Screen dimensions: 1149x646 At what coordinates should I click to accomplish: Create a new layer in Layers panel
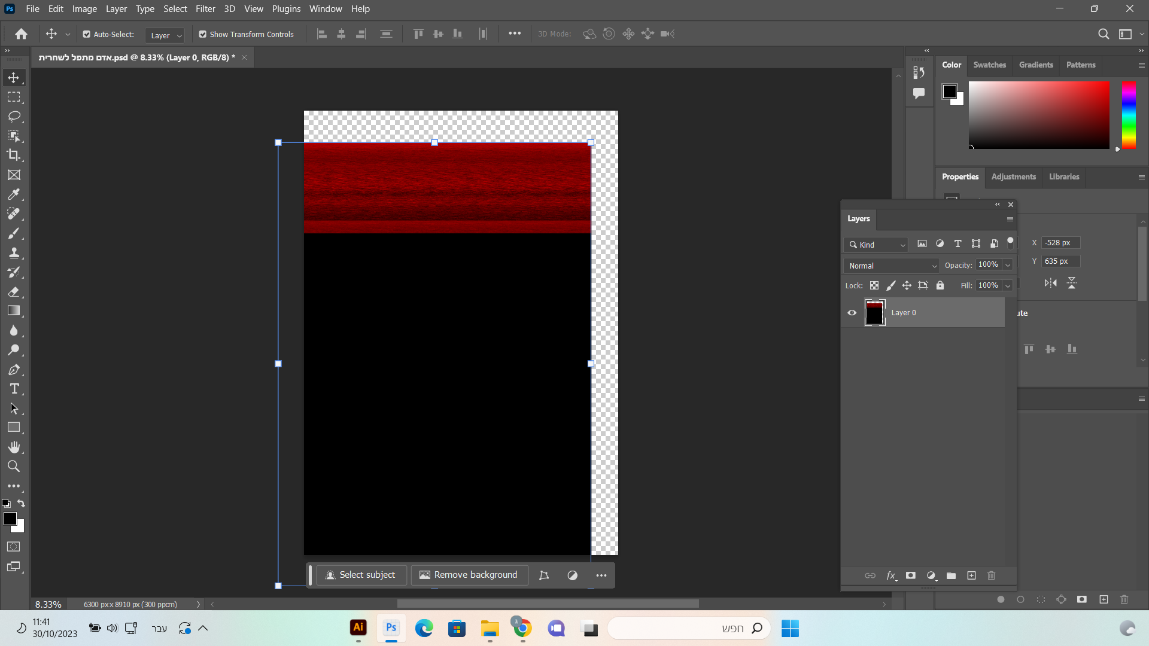971,575
